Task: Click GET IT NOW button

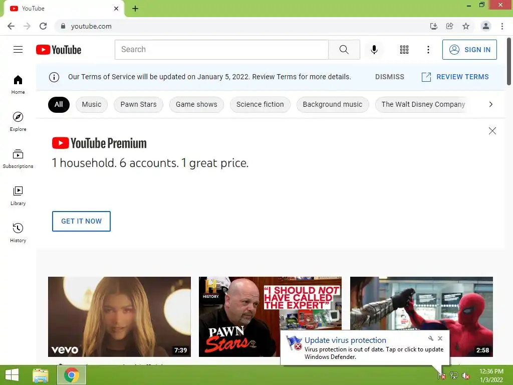Action: click(x=81, y=221)
